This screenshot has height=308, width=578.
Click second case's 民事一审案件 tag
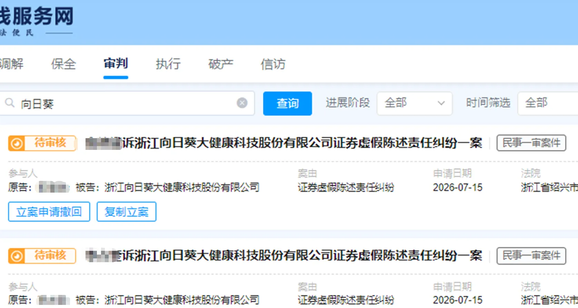tap(531, 256)
